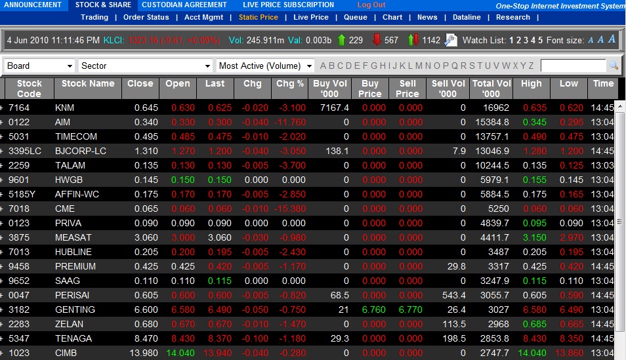Image resolution: width=626 pixels, height=360 pixels.
Task: Click the up-down arrows unchanged icon
Action: 413,40
